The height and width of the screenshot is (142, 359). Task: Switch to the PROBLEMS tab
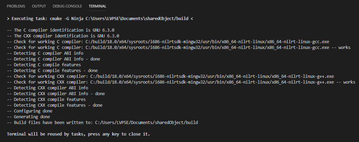[x=16, y=6]
